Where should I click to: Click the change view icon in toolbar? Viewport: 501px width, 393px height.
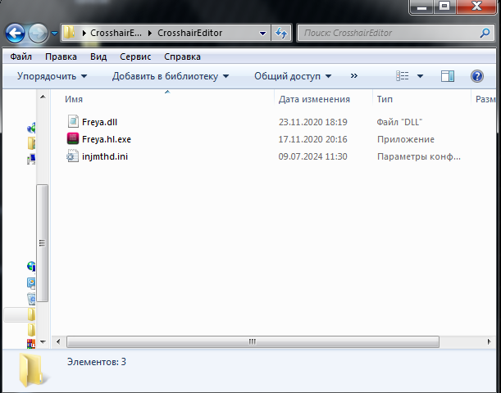click(x=403, y=76)
